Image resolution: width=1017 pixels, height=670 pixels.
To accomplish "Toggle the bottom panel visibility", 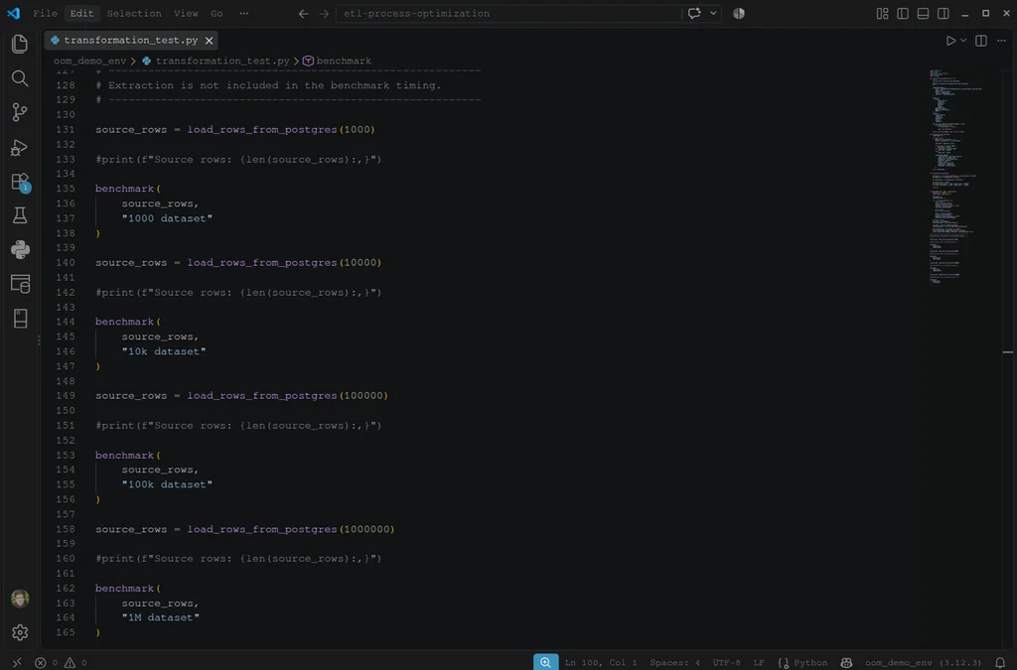I will 923,14.
